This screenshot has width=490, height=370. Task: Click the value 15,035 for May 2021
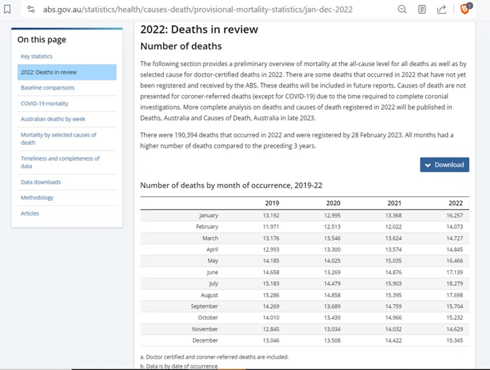point(393,260)
